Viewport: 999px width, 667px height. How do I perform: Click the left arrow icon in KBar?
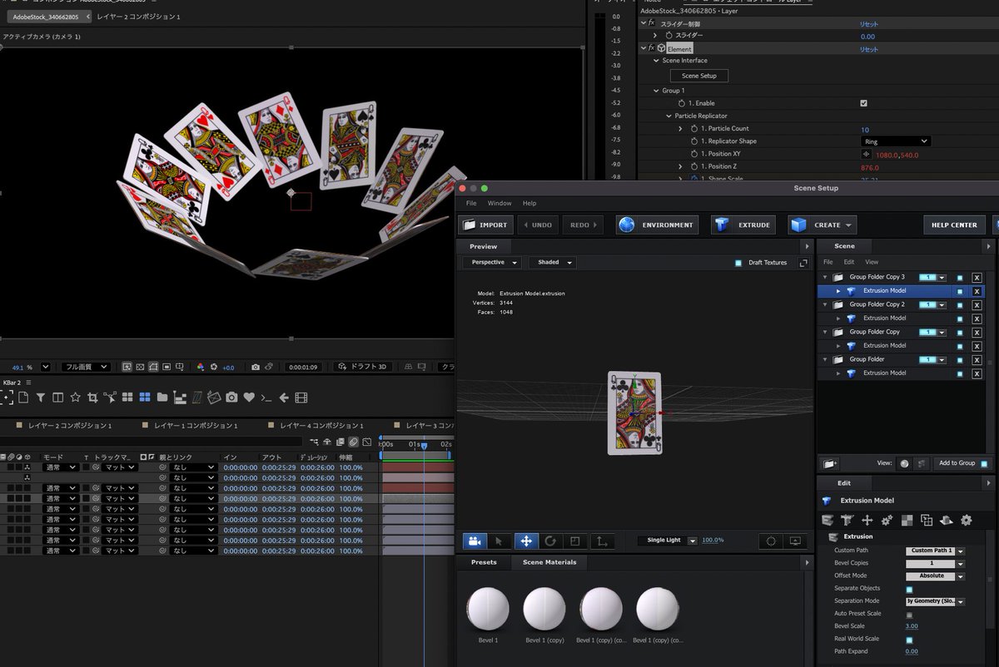[284, 398]
